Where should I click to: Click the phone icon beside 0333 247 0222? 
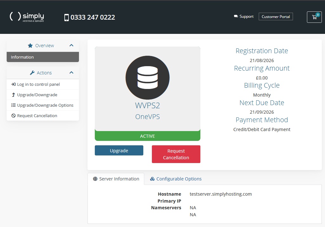67,17
